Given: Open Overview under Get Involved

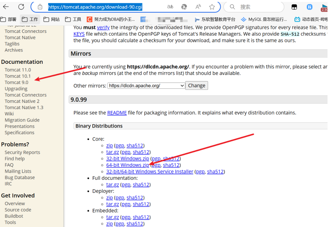Looking at the screenshot, I should click(x=15, y=204).
